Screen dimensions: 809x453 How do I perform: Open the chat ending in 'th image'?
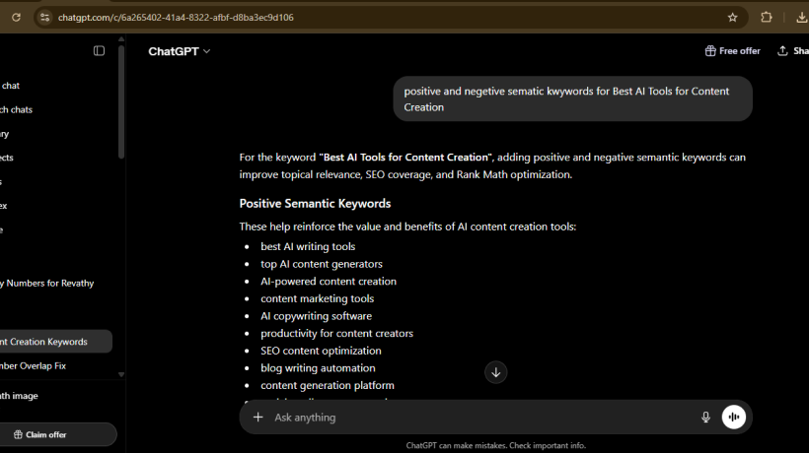coord(19,396)
